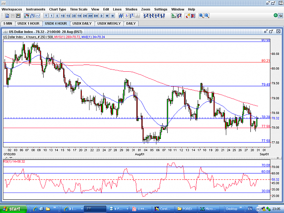284x213 pixels.
Task: Click the 79.40 blue horizontal line label
Action: tap(265, 84)
